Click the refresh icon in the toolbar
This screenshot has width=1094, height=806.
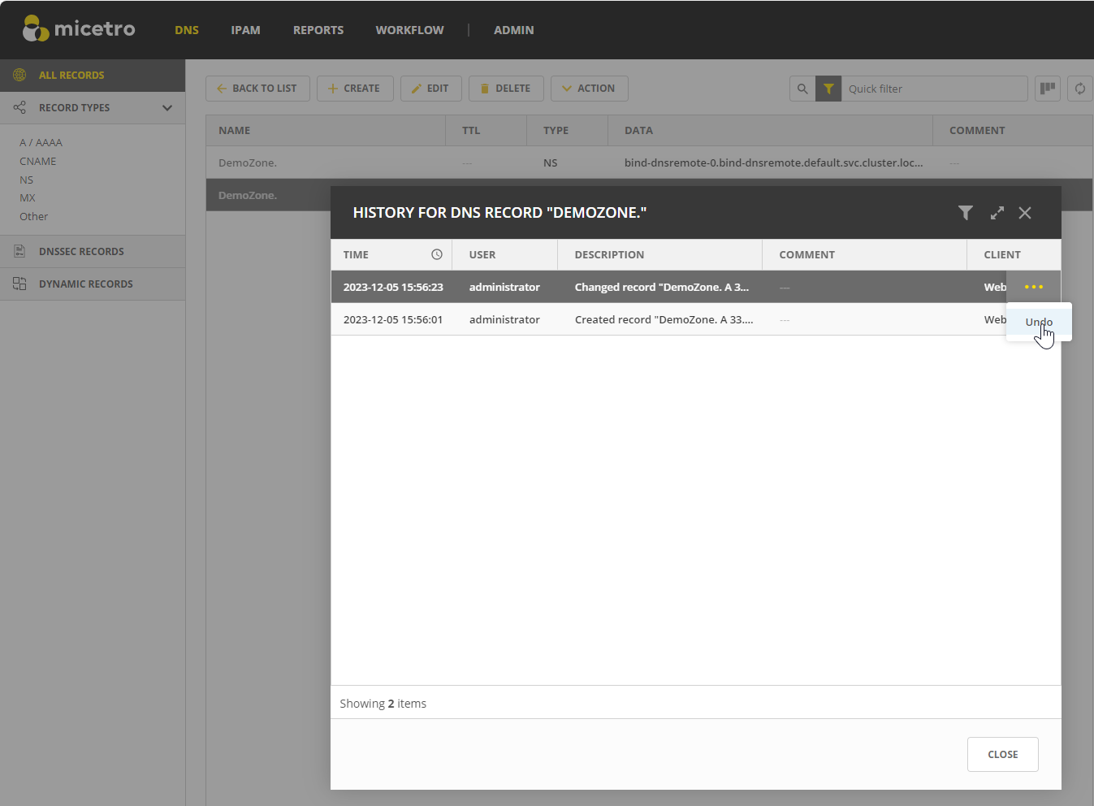(x=1079, y=89)
